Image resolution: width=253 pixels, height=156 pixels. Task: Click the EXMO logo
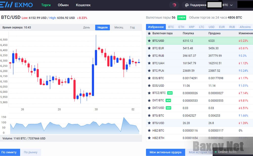pyautogui.click(x=17, y=5)
